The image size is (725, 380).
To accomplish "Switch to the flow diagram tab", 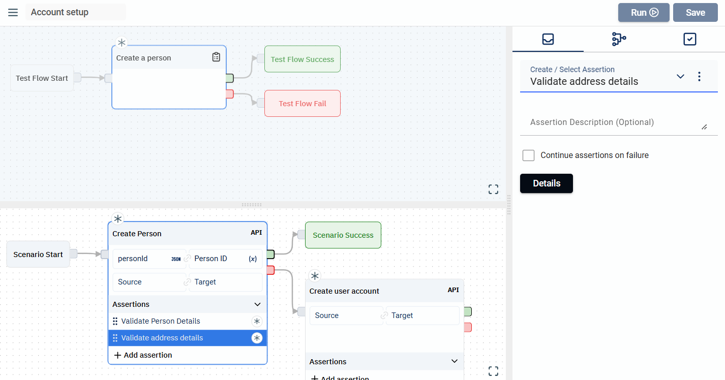I will pos(619,39).
